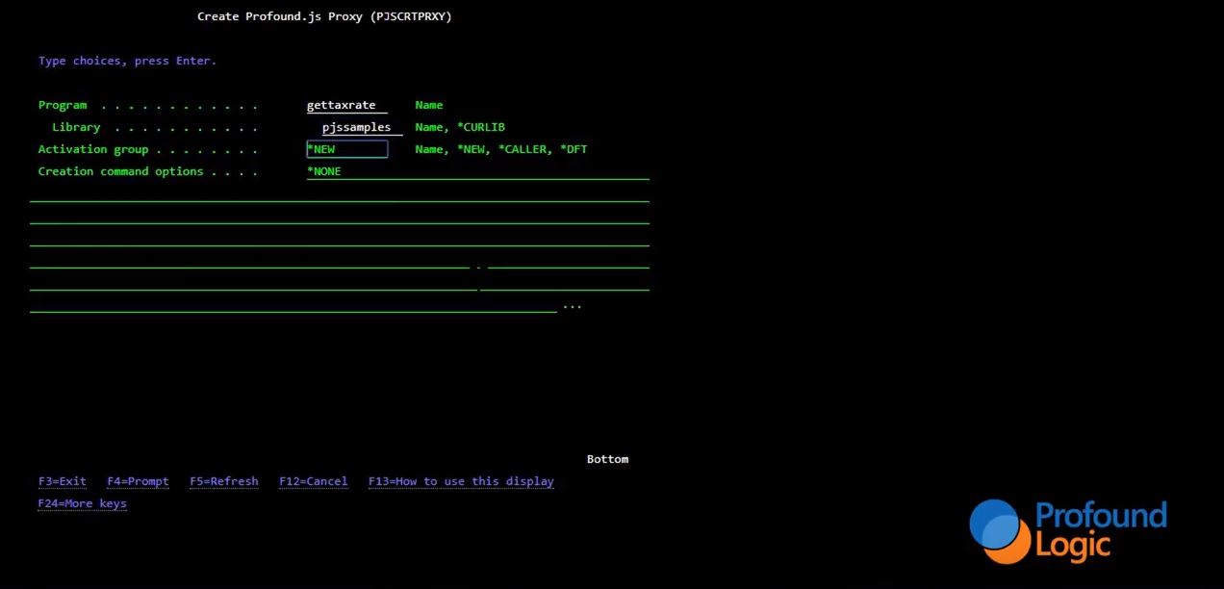Click the 'Create Profound.js Proxy (PJSCRTPRXY)' title
The height and width of the screenshot is (589, 1224).
[x=324, y=16]
